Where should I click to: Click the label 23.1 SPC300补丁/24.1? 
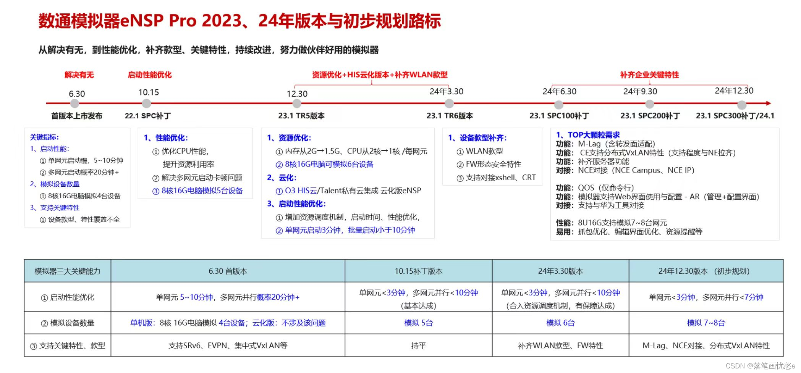coord(735,116)
